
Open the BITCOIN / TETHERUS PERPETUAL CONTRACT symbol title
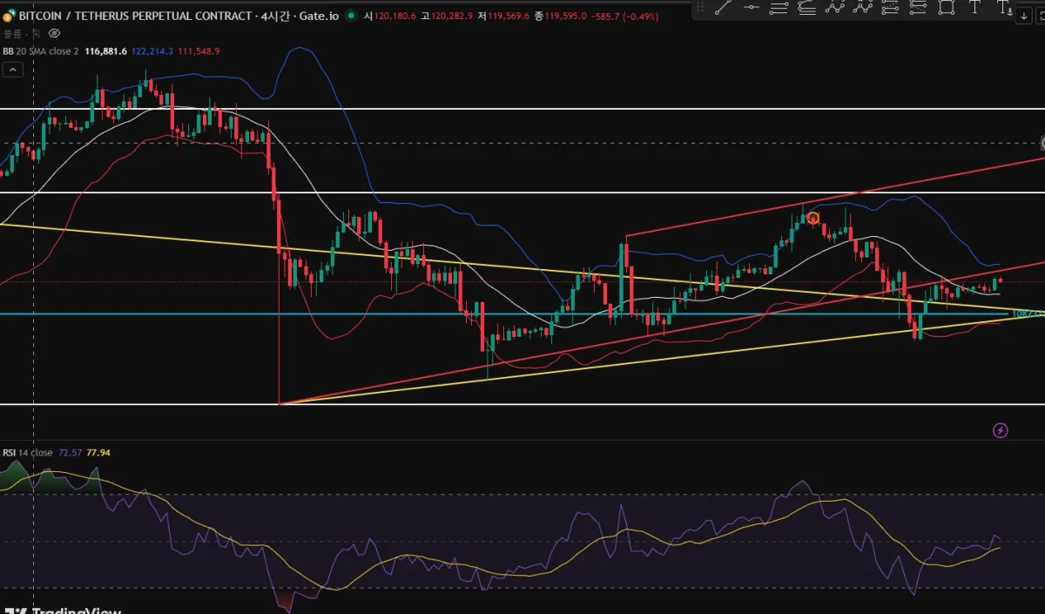click(x=136, y=15)
